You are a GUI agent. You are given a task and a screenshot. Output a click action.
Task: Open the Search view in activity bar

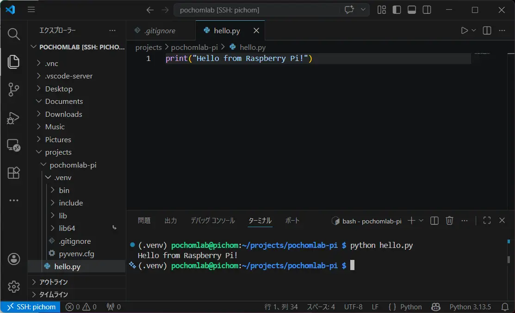tap(13, 34)
